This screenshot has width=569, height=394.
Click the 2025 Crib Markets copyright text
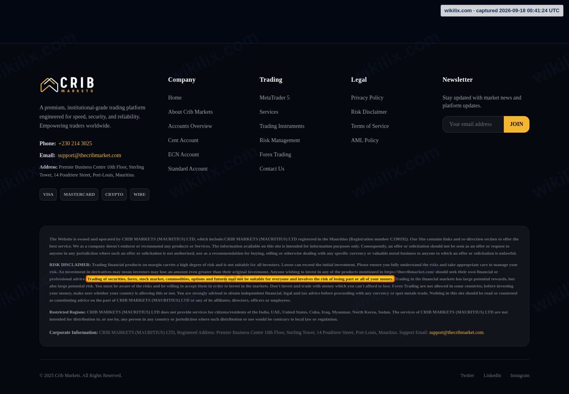click(x=81, y=375)
